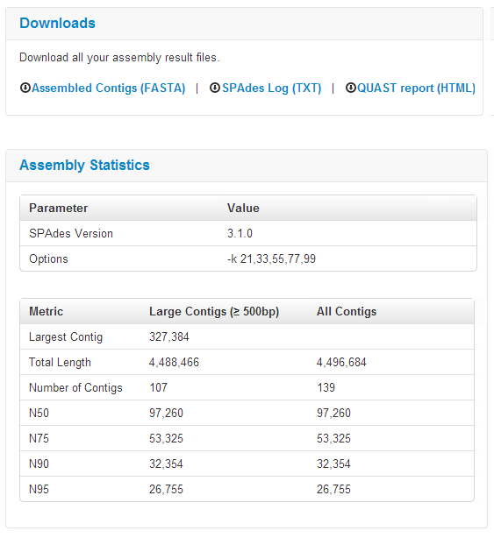Click the All Contigs column header

point(347,312)
